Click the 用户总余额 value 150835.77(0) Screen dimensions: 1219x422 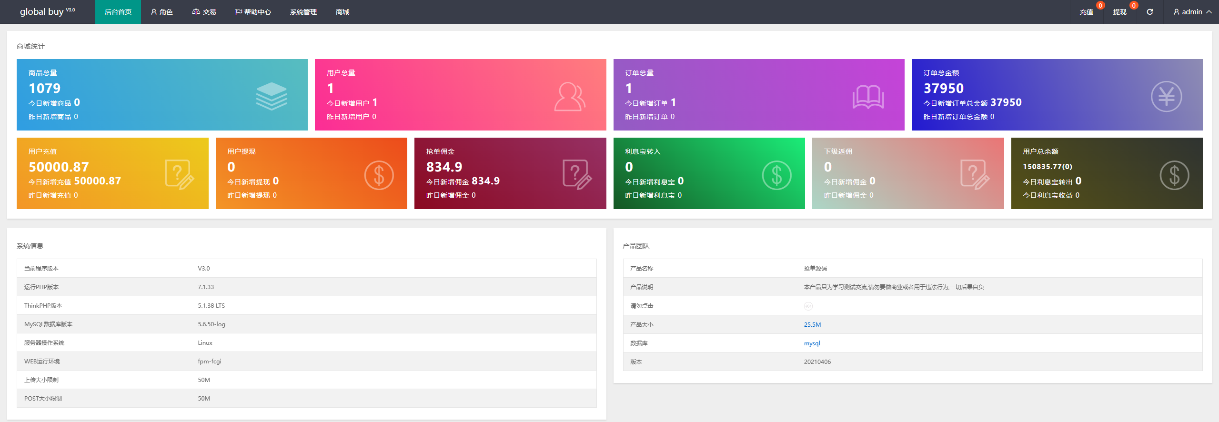point(1047,167)
